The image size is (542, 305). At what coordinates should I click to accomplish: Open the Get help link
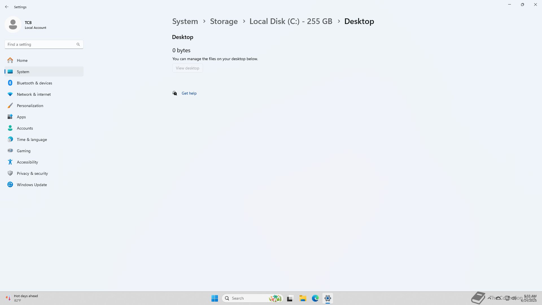(189, 93)
